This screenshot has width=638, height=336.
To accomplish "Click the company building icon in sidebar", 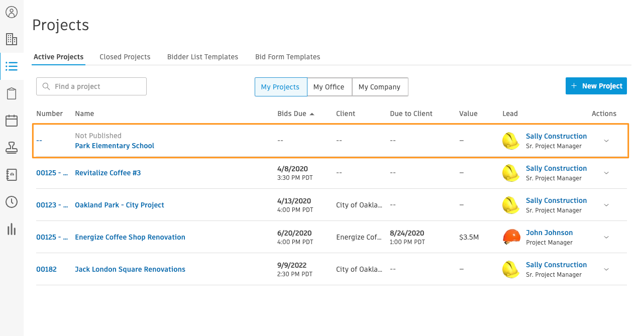I will (12, 39).
